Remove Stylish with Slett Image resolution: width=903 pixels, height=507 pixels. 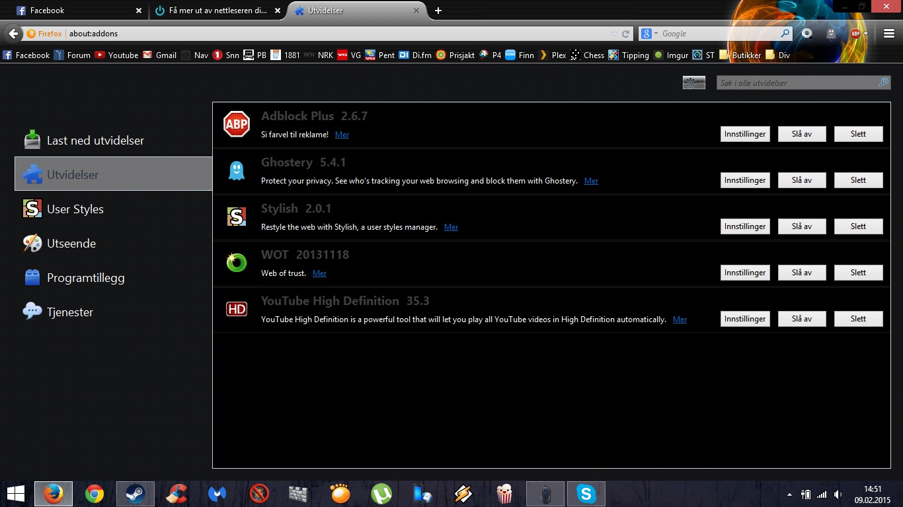[x=858, y=226]
